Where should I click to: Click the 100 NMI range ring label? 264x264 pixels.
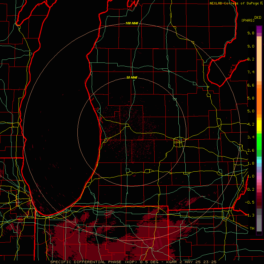click(132, 23)
